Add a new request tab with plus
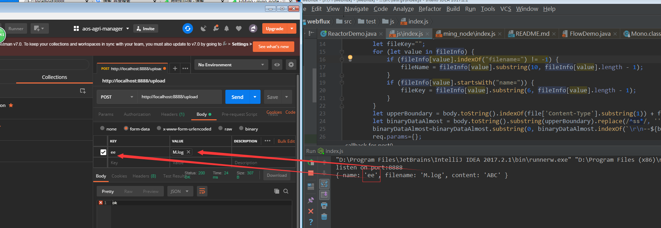The image size is (661, 228). 175,68
